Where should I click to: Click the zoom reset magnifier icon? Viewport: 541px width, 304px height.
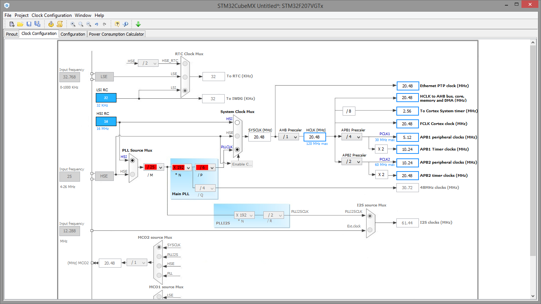(81, 24)
